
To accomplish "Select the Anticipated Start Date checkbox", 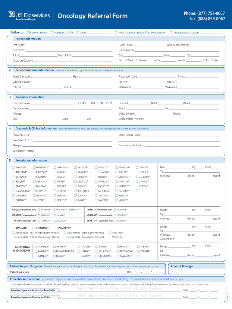I will [x=171, y=33].
